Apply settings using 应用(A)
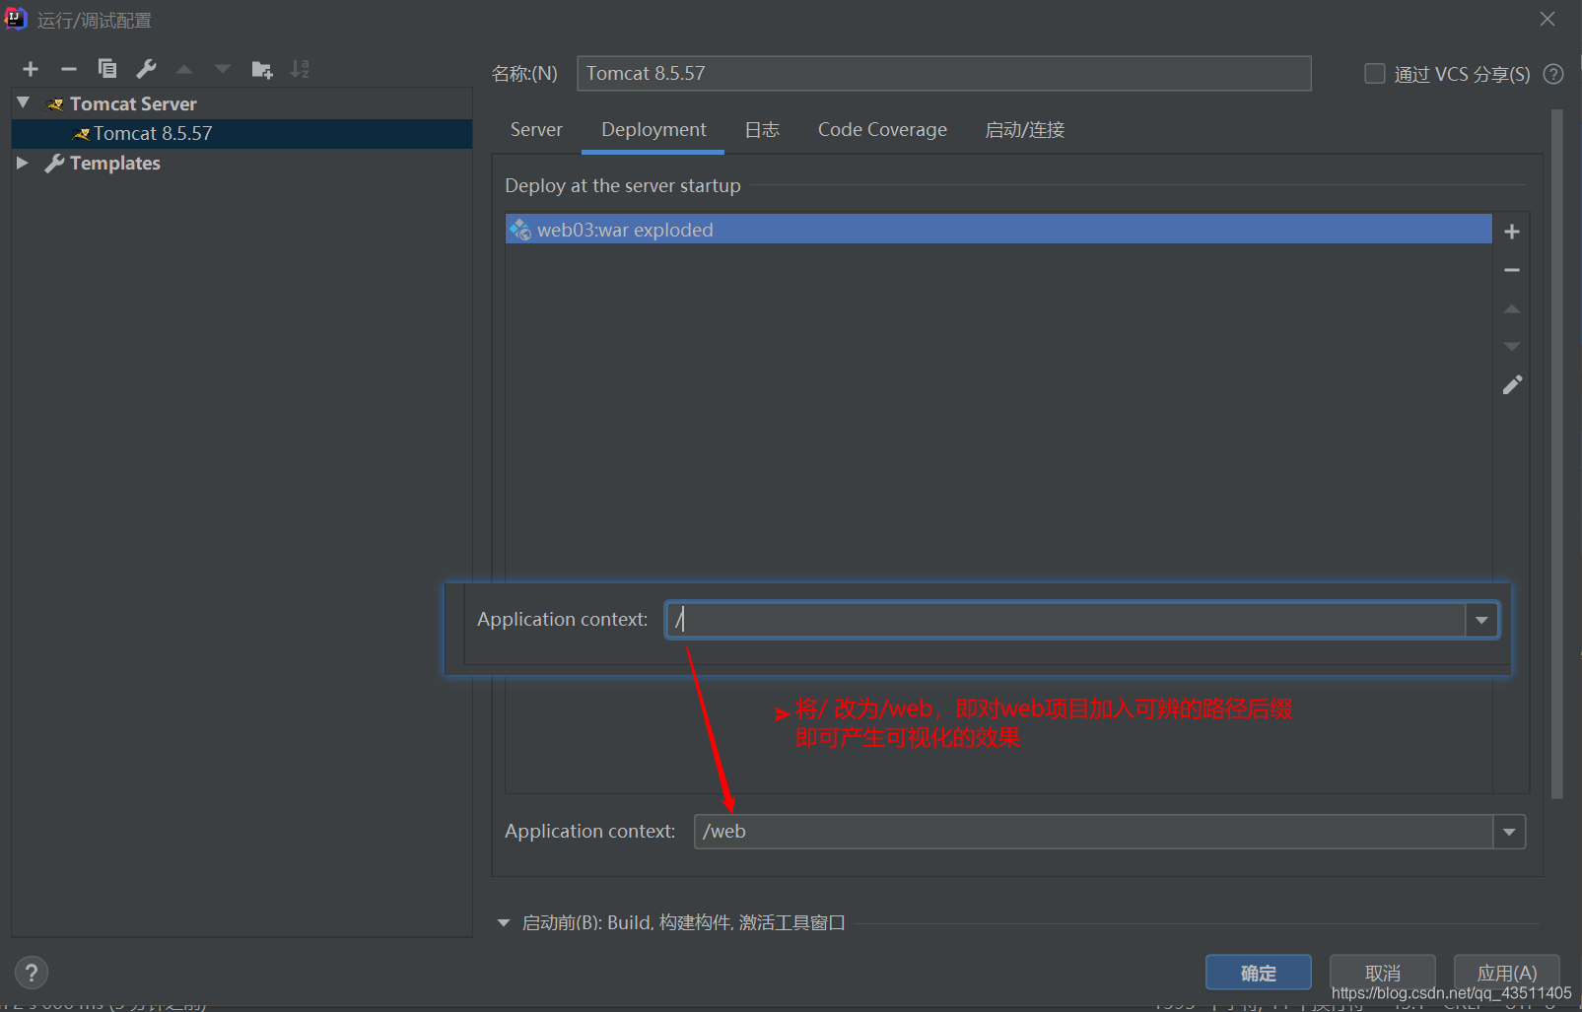This screenshot has height=1012, width=1582. pos(1506,972)
